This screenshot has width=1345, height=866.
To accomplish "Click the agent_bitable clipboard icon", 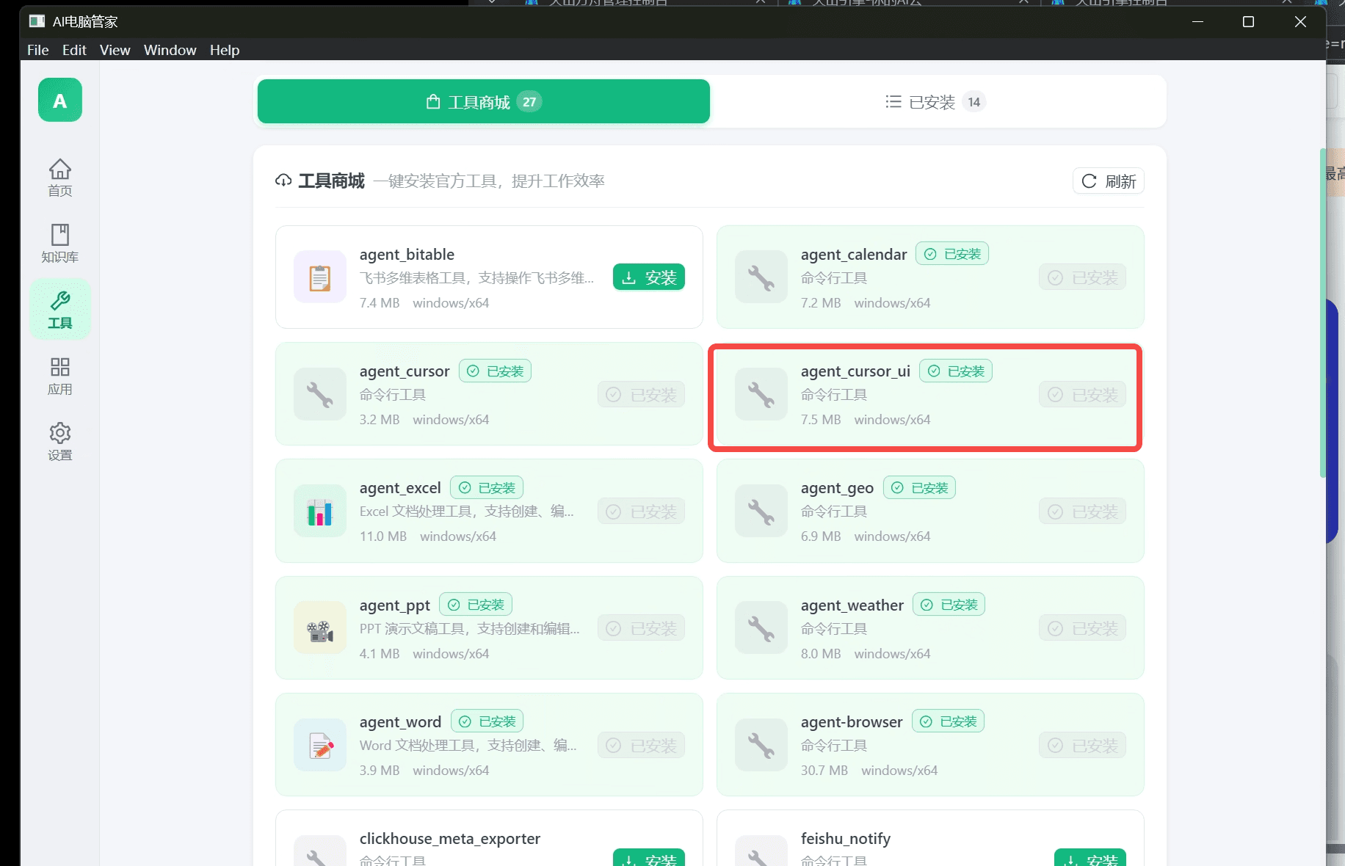I will click(319, 277).
